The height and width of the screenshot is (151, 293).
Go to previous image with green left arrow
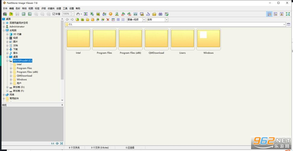24,14
